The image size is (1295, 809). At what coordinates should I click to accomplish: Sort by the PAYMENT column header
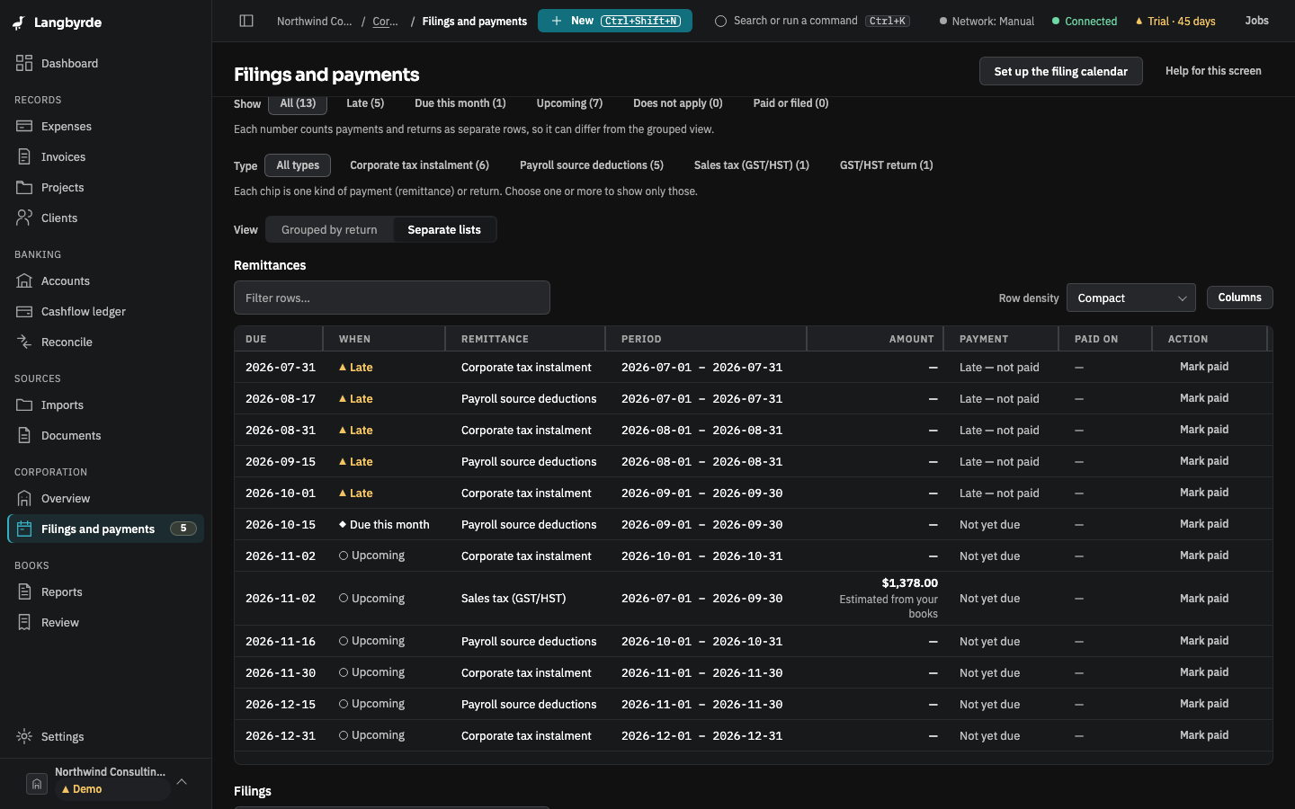pos(1001,339)
